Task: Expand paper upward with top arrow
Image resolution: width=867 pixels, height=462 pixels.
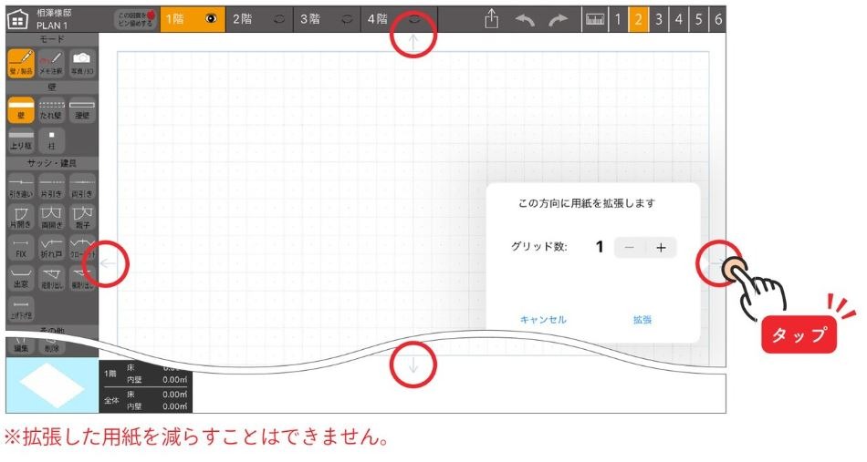Action: 413,40
